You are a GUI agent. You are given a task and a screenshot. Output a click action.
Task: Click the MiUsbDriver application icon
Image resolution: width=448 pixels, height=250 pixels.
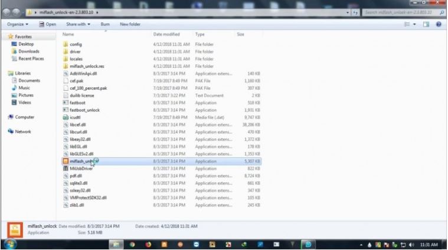point(66,169)
